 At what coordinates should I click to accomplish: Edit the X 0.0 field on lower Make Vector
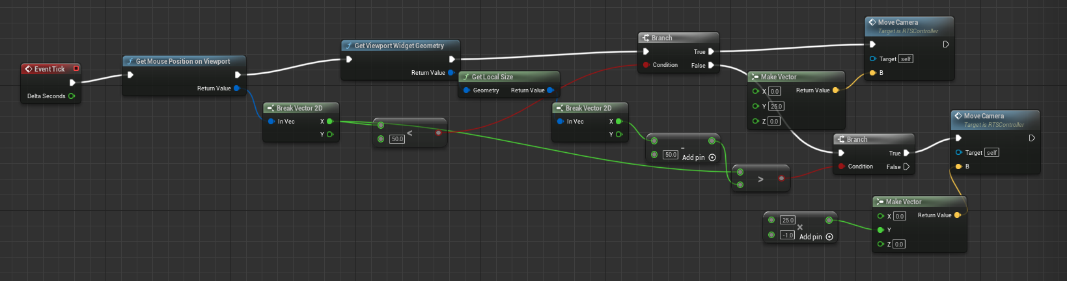coord(900,216)
